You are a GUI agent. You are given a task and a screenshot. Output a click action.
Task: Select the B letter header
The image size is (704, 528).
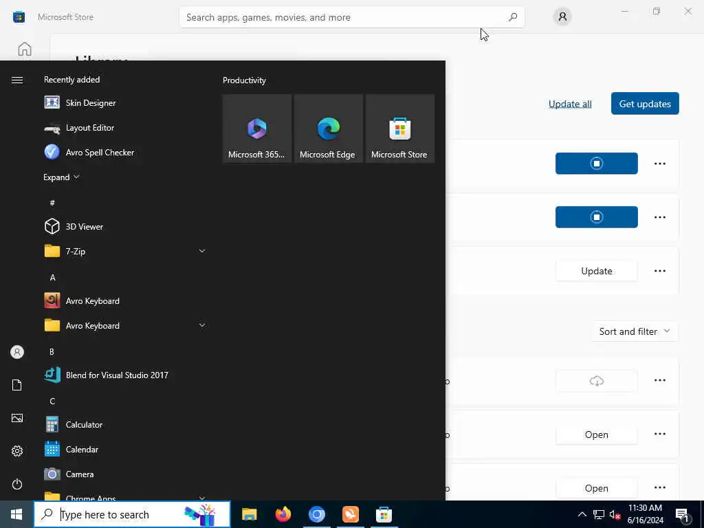(52, 351)
